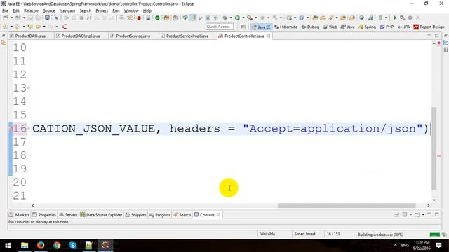Click the Debug bug toolbar icon
This screenshot has width=449, height=252.
[225, 17]
